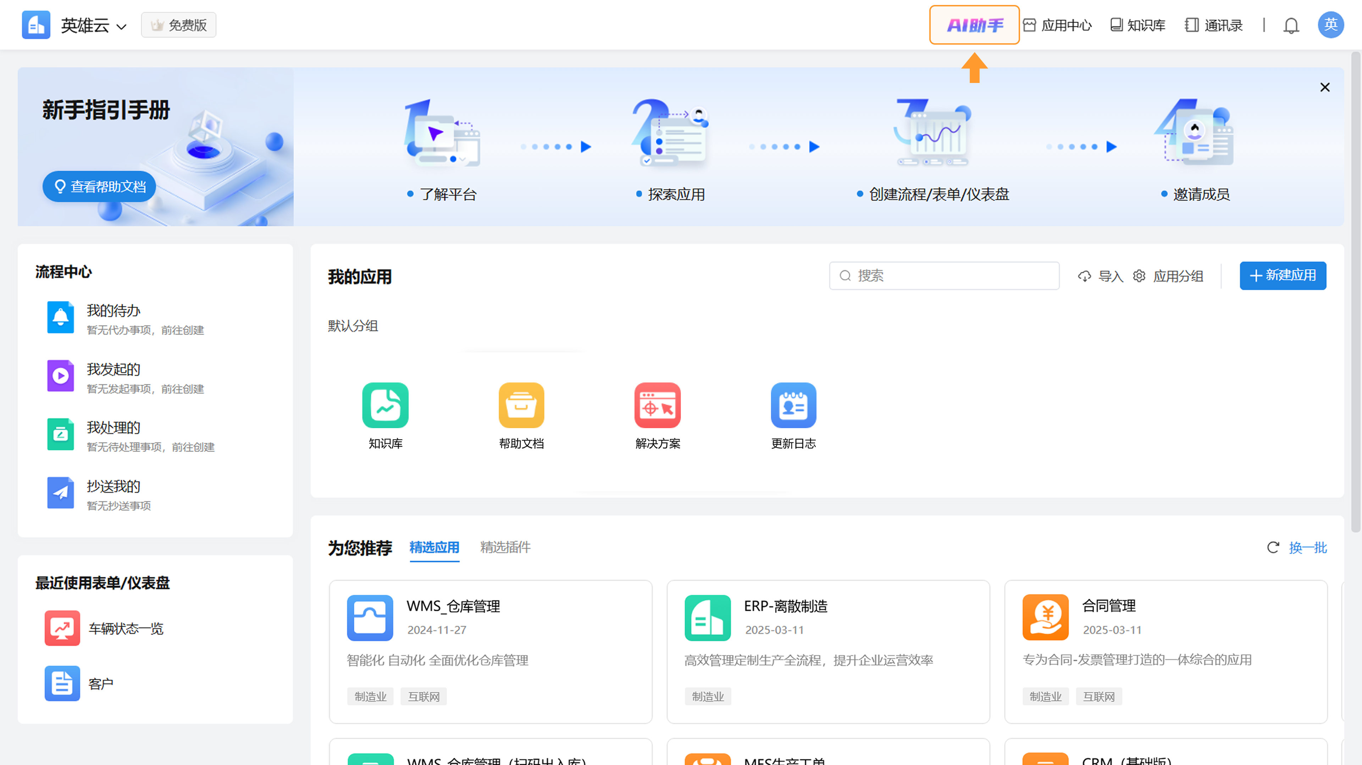Open 知识库 in the top navigation
Image resolution: width=1362 pixels, height=765 pixels.
pyautogui.click(x=1138, y=25)
